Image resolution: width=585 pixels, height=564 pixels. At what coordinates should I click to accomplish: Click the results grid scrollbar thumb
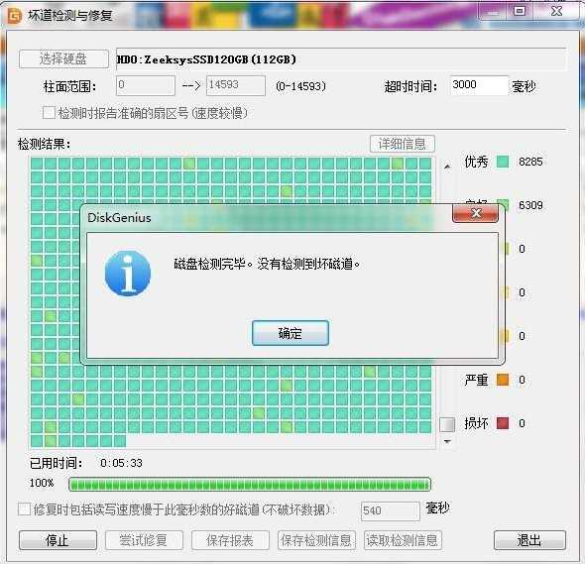pyautogui.click(x=447, y=424)
